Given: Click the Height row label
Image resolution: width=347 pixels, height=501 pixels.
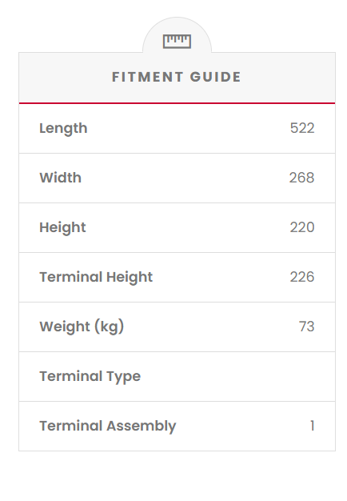Looking at the screenshot, I should (x=62, y=228).
